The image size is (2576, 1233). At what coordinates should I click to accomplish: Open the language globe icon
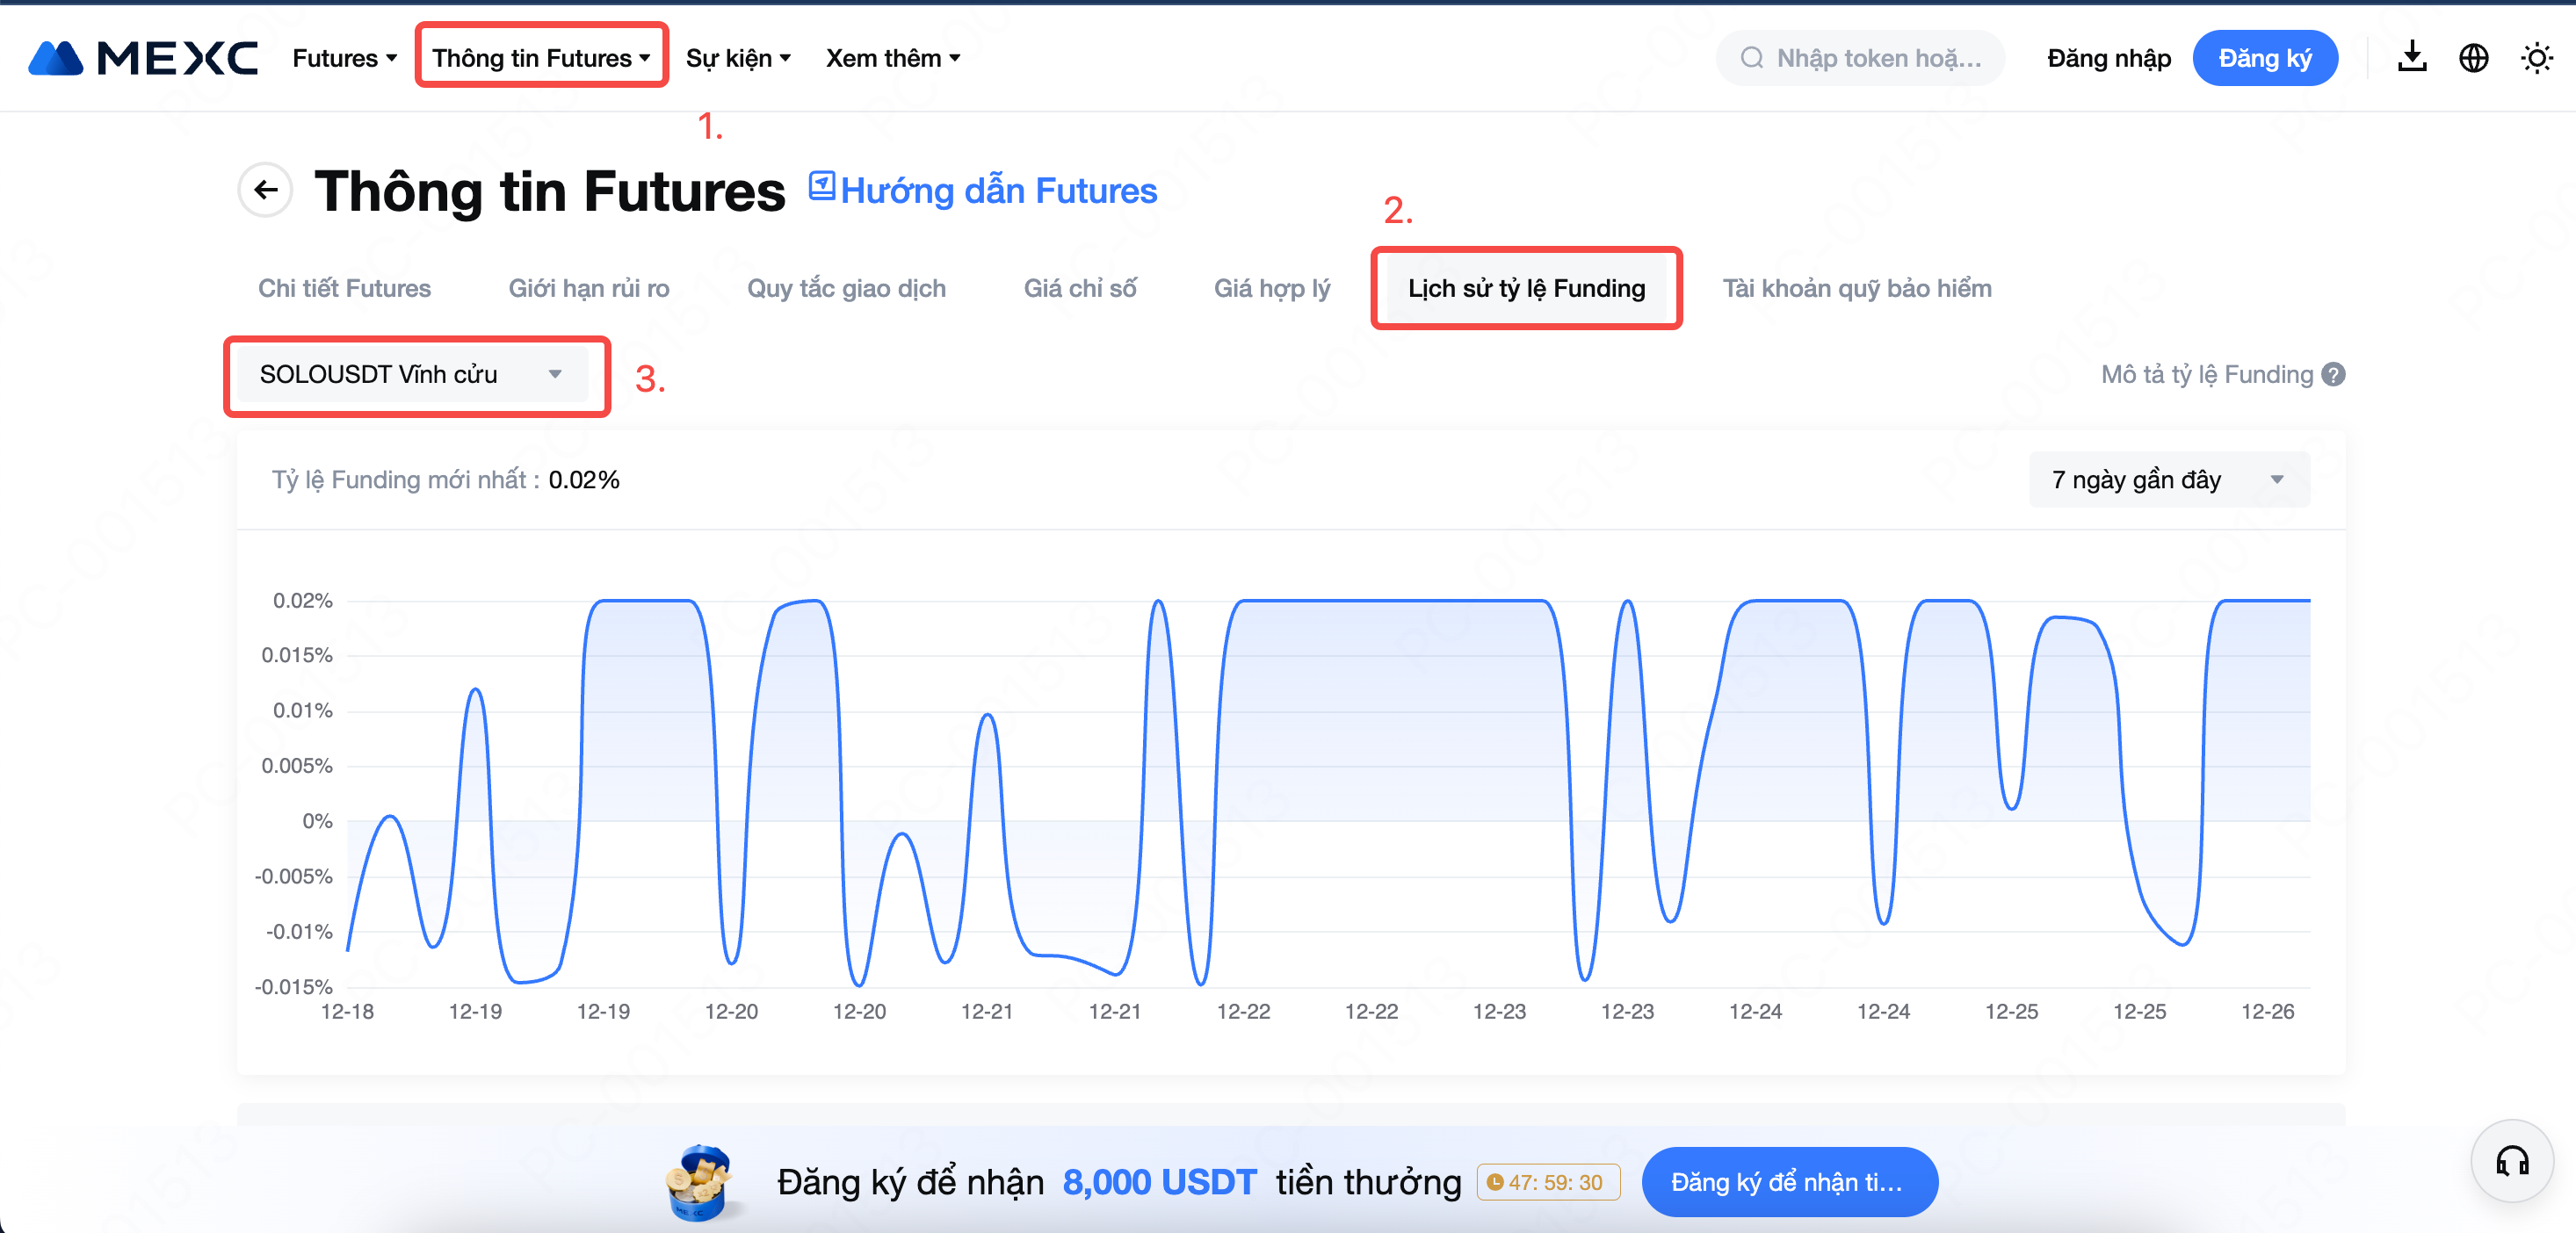pos(2473,58)
